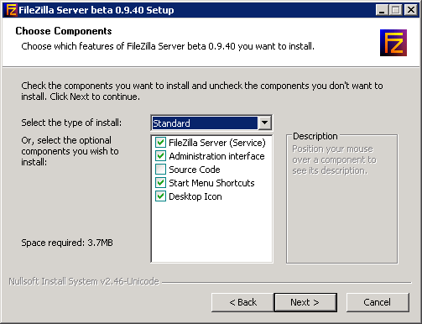422x324 pixels.
Task: Disable the Desktop Icon checkbox
Action: 160,196
